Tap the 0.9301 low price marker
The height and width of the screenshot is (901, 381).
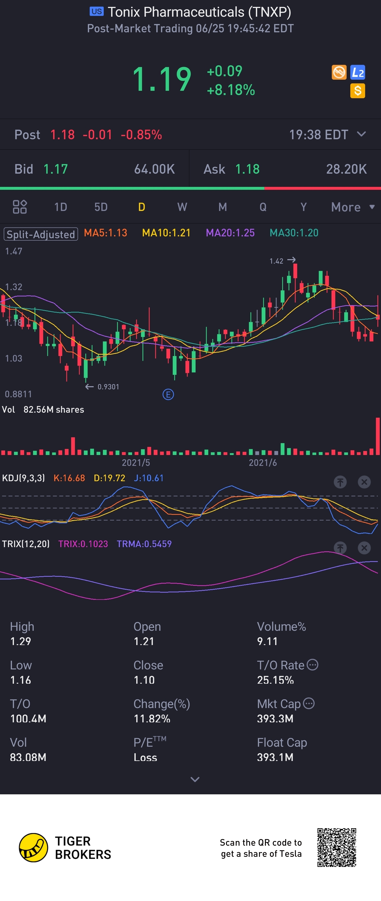point(102,387)
